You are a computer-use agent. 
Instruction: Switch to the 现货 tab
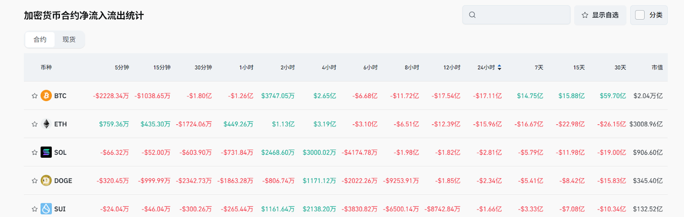pos(69,39)
